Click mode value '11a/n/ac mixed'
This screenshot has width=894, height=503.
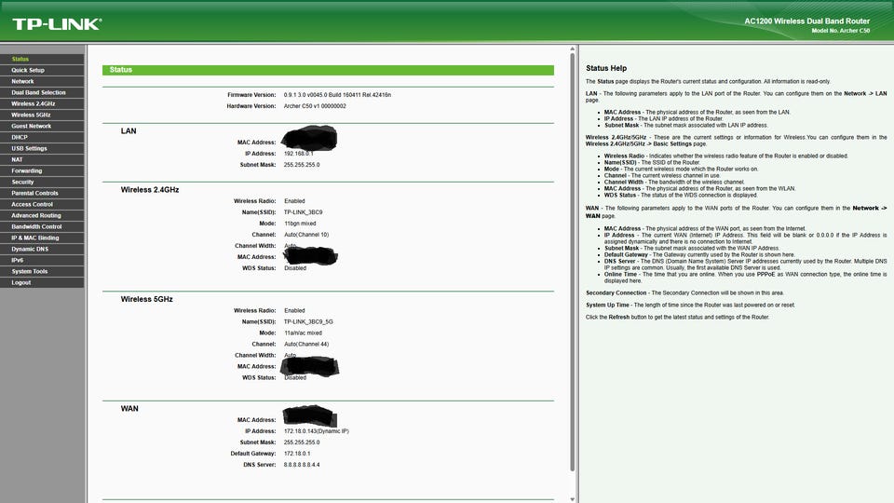click(x=303, y=333)
